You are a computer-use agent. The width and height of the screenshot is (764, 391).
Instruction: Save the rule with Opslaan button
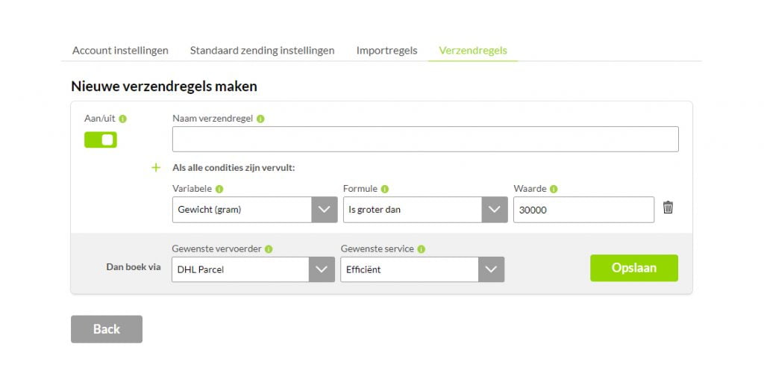(x=634, y=268)
